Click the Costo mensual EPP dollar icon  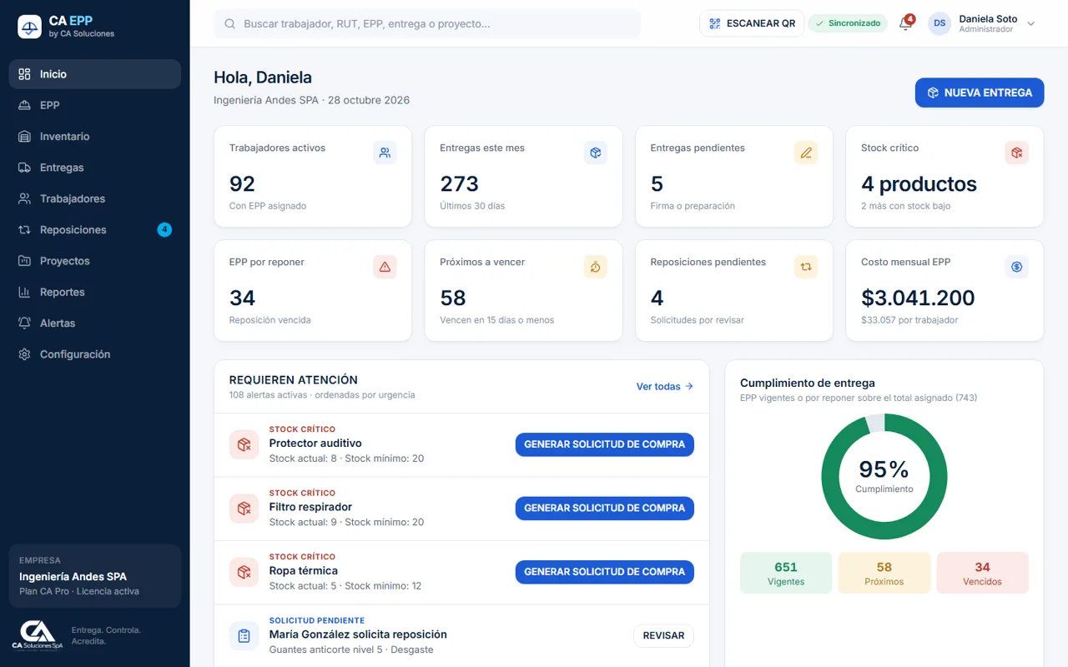(1016, 267)
